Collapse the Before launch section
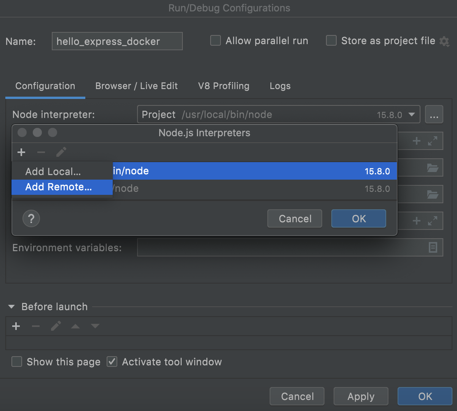 tap(11, 307)
